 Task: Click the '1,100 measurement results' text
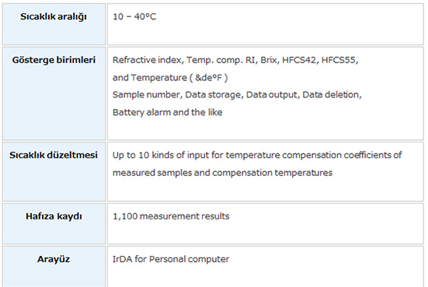tap(171, 216)
